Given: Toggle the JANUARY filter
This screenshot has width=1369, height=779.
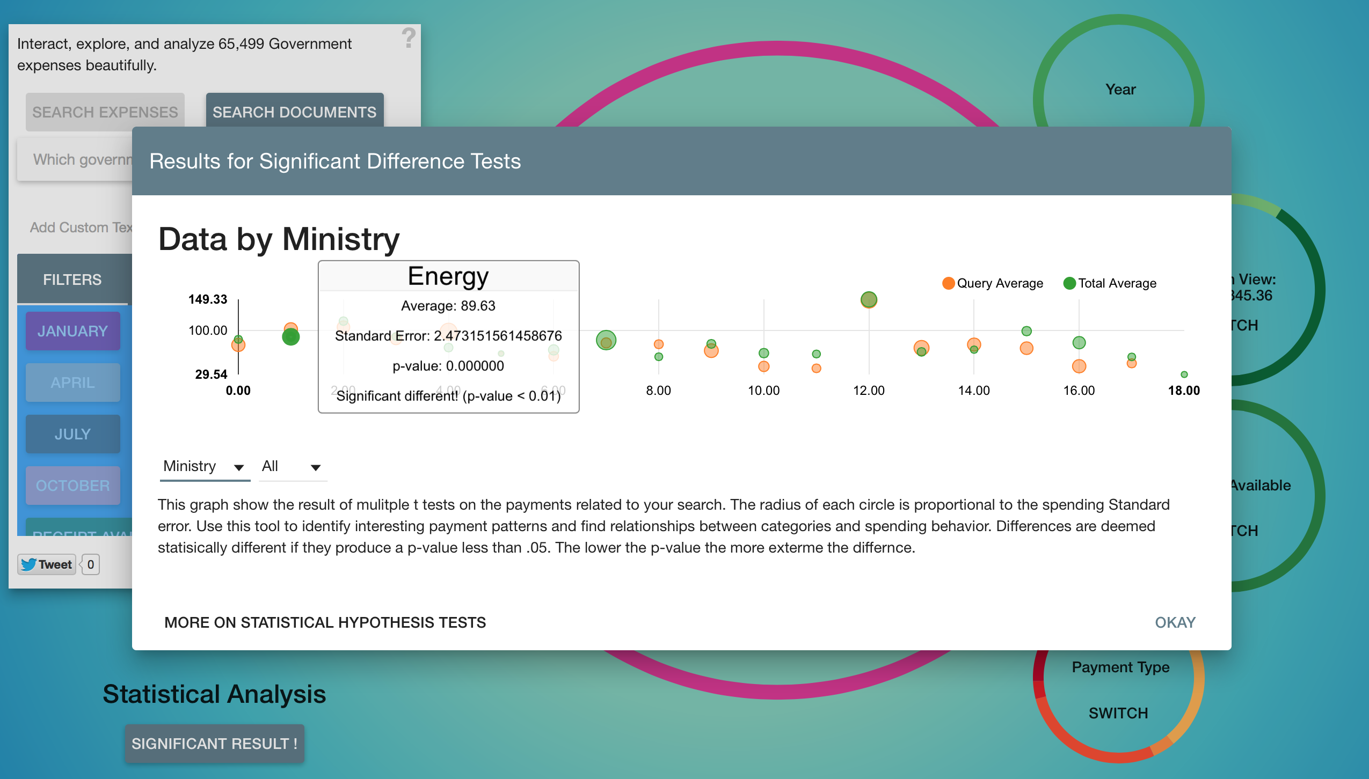Looking at the screenshot, I should [72, 331].
